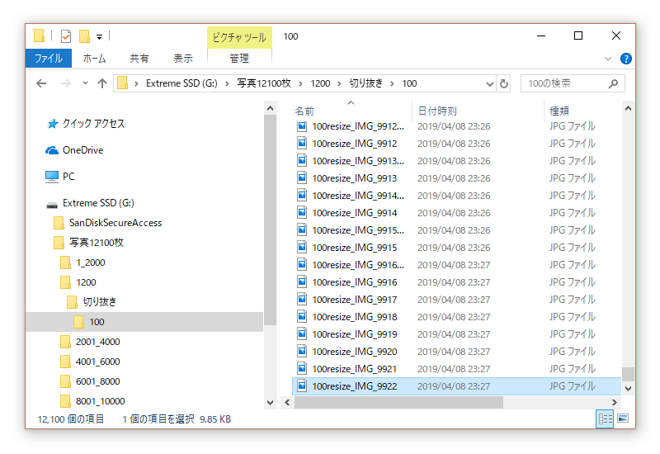
Task: Switch to the 共有 ribbon tab
Action: click(x=139, y=58)
